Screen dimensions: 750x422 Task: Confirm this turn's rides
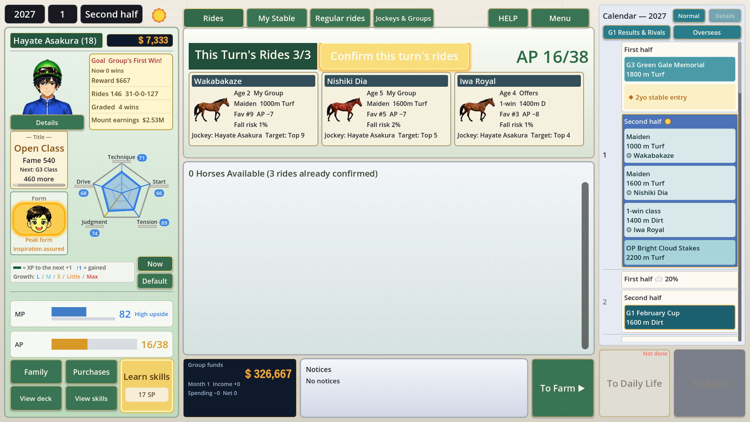click(394, 56)
